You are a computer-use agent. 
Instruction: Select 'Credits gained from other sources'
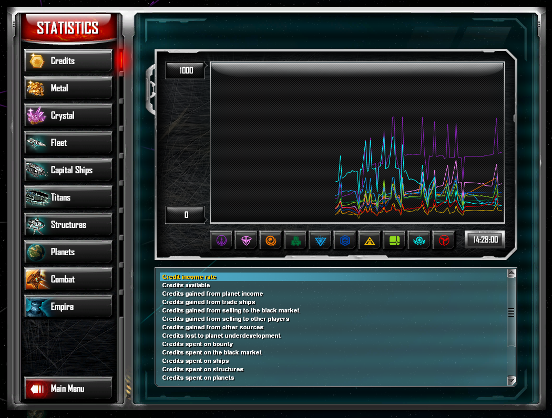click(333, 327)
